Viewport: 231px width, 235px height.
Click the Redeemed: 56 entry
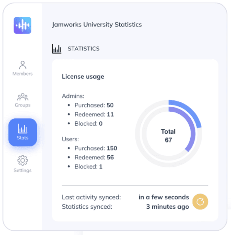click(94, 157)
